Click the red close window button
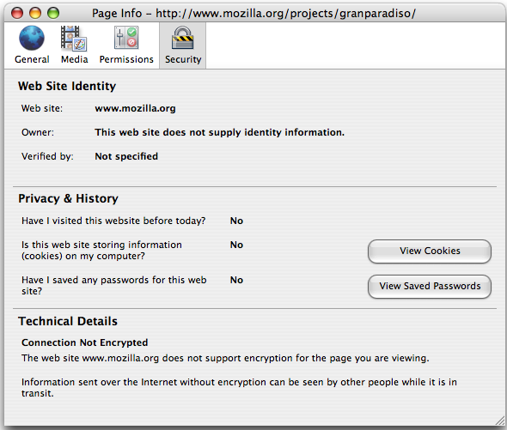The image size is (507, 430). (17, 13)
